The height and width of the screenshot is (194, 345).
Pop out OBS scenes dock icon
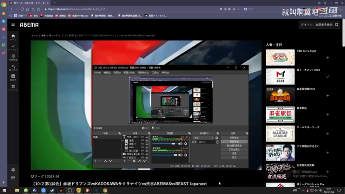coord(120,133)
